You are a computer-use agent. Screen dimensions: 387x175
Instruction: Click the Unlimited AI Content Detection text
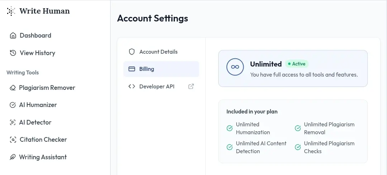click(261, 147)
